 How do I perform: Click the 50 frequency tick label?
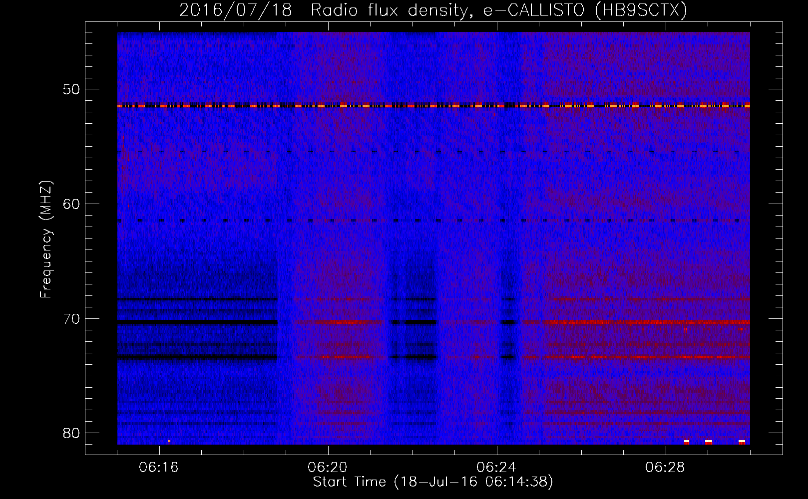coord(71,90)
